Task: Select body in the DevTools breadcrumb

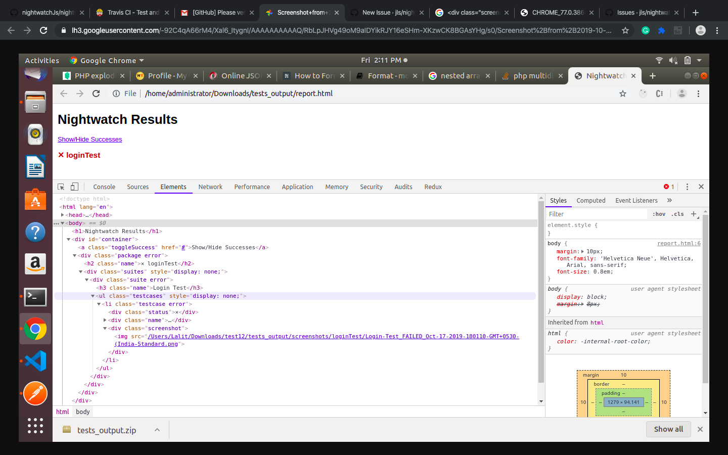Action: coord(83,412)
